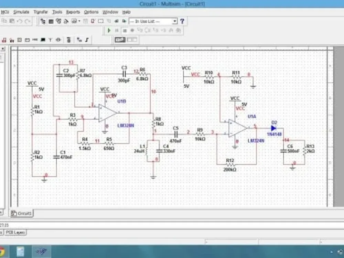Select capacitor C6 500nF
This screenshot has height=258, width=344.
pos(283,151)
